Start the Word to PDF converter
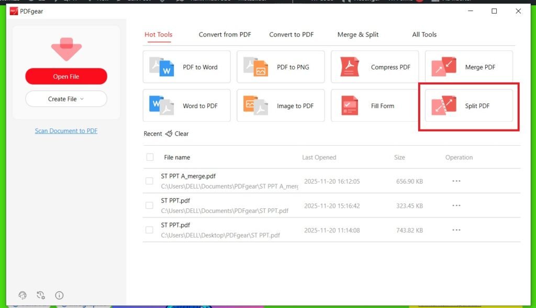 (186, 105)
